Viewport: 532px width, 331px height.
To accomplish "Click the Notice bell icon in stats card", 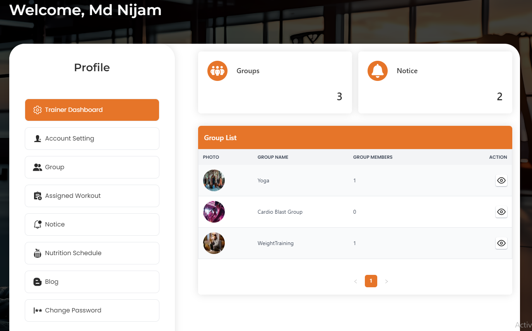I will pos(377,71).
